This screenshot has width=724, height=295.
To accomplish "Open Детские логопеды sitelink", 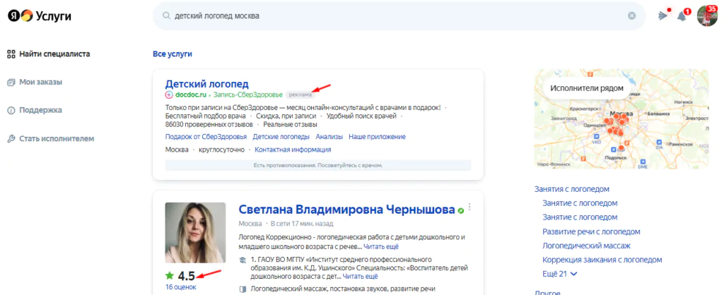I will 281,137.
